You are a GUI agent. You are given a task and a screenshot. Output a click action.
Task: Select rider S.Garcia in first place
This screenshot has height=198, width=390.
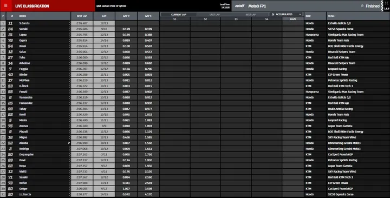pyautogui.click(x=24, y=23)
